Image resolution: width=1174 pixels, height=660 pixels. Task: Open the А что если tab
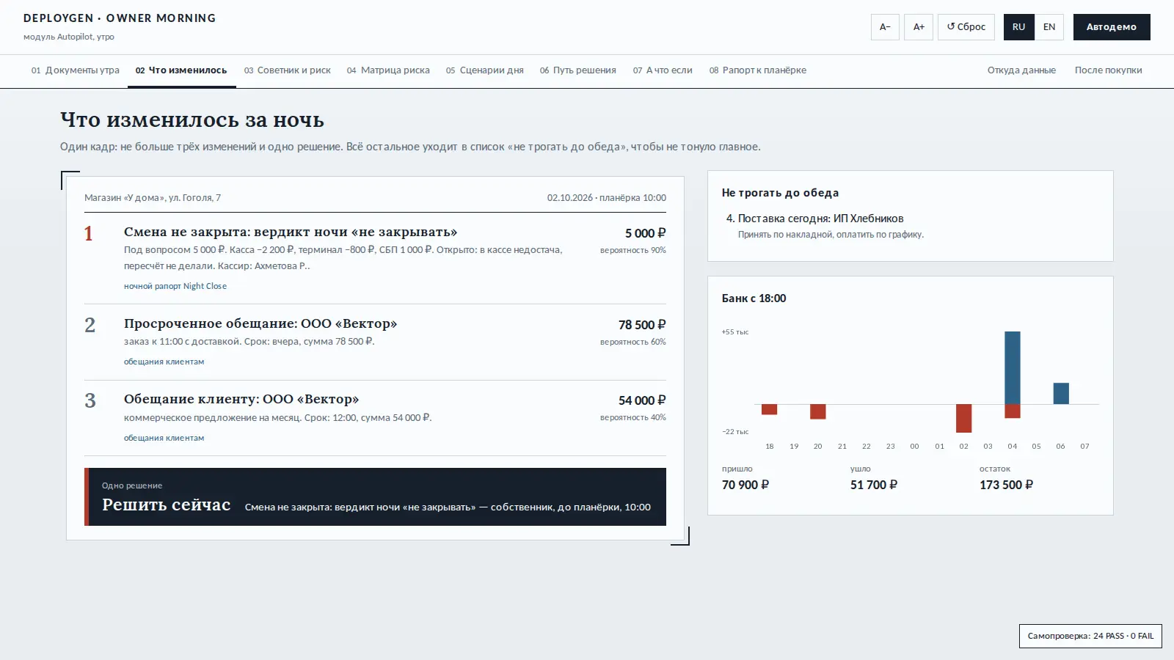(663, 70)
